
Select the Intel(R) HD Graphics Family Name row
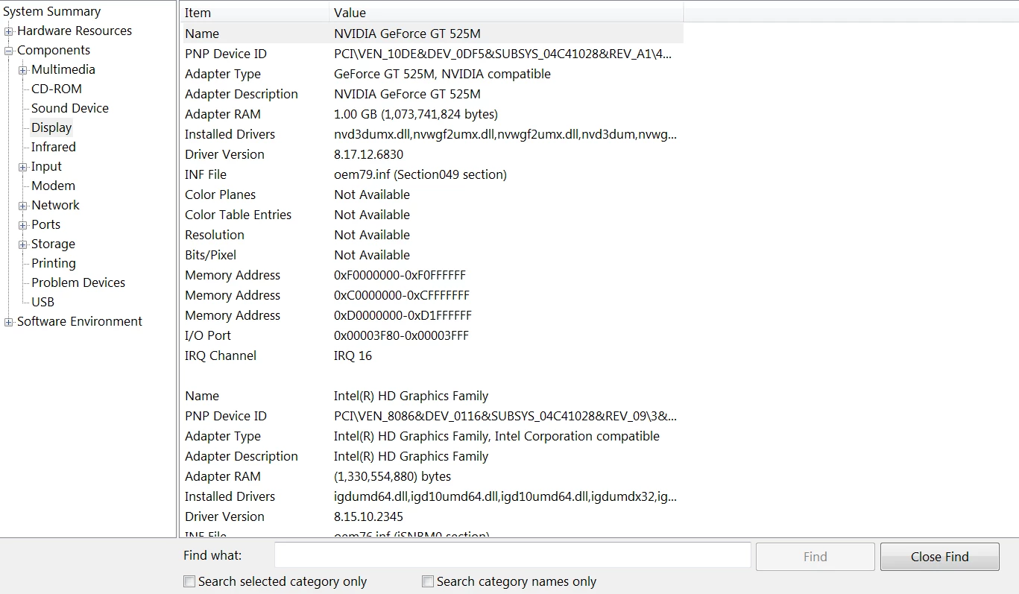point(432,396)
